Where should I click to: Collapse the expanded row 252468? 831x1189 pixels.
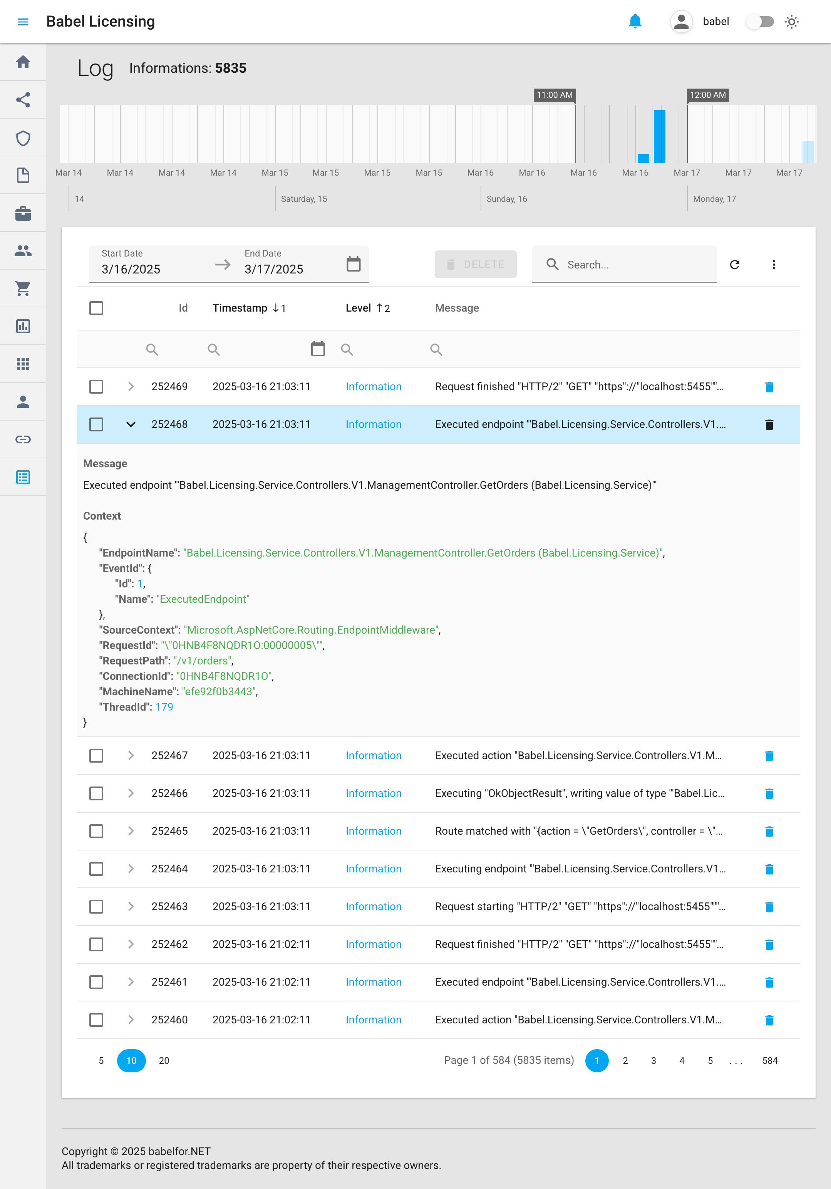click(x=131, y=424)
